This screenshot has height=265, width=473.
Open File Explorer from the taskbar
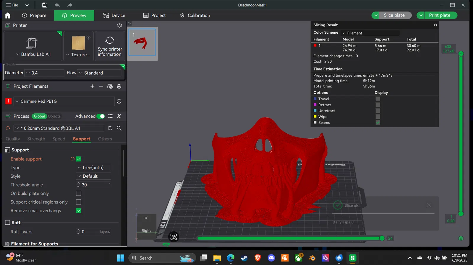(217, 258)
